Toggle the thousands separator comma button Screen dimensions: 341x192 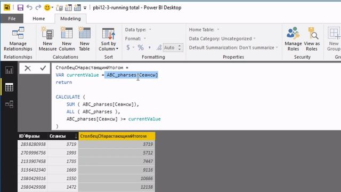point(150,47)
